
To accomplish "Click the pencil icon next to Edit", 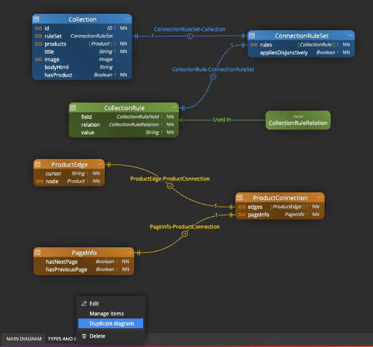I will 84,304.
